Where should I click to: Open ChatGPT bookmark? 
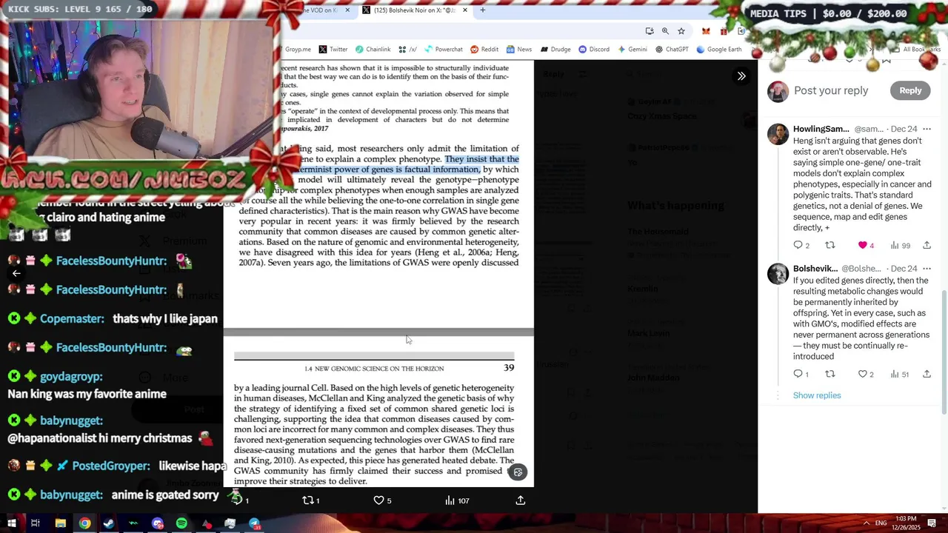[x=672, y=50]
